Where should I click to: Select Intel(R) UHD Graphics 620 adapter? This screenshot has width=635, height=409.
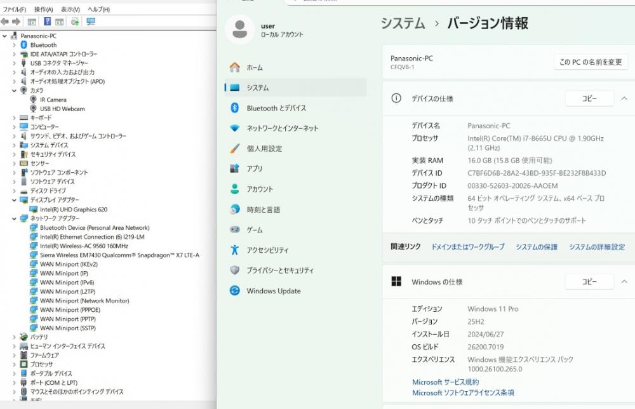(73, 210)
